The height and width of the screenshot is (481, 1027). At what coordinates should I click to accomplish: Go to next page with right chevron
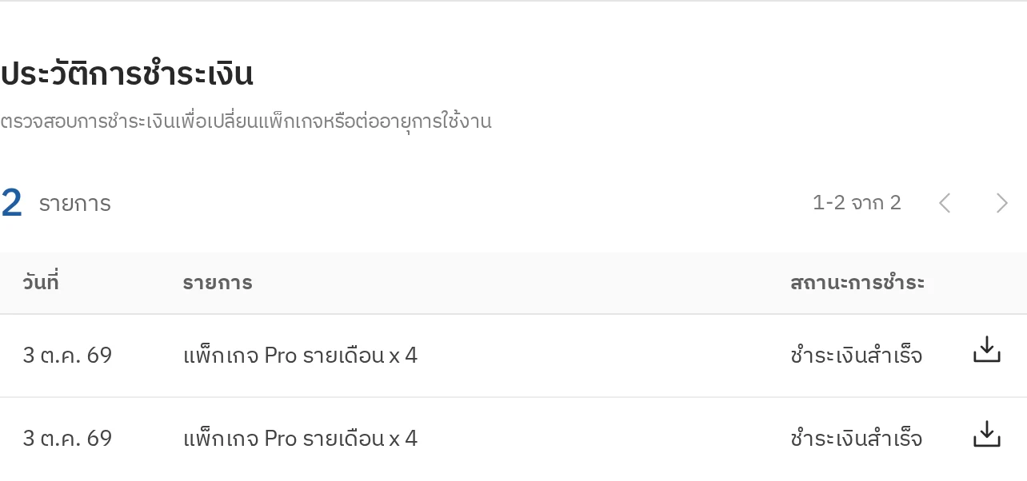point(1001,203)
